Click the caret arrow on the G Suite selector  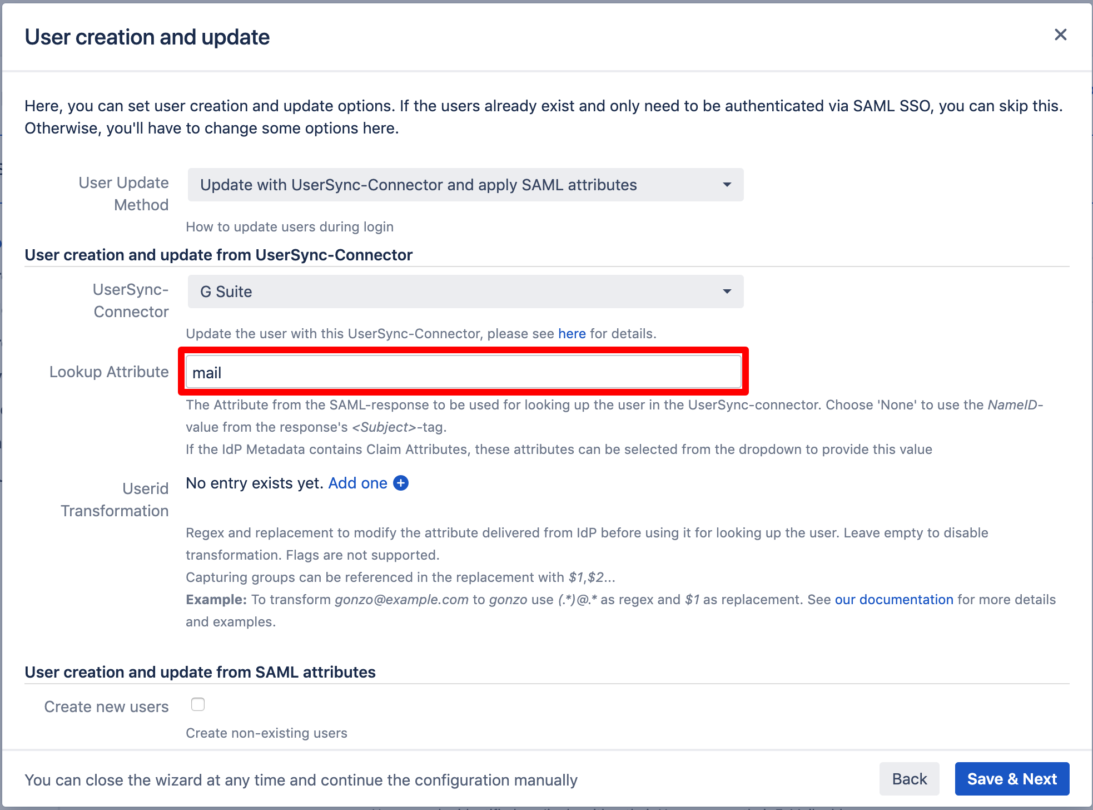727,292
